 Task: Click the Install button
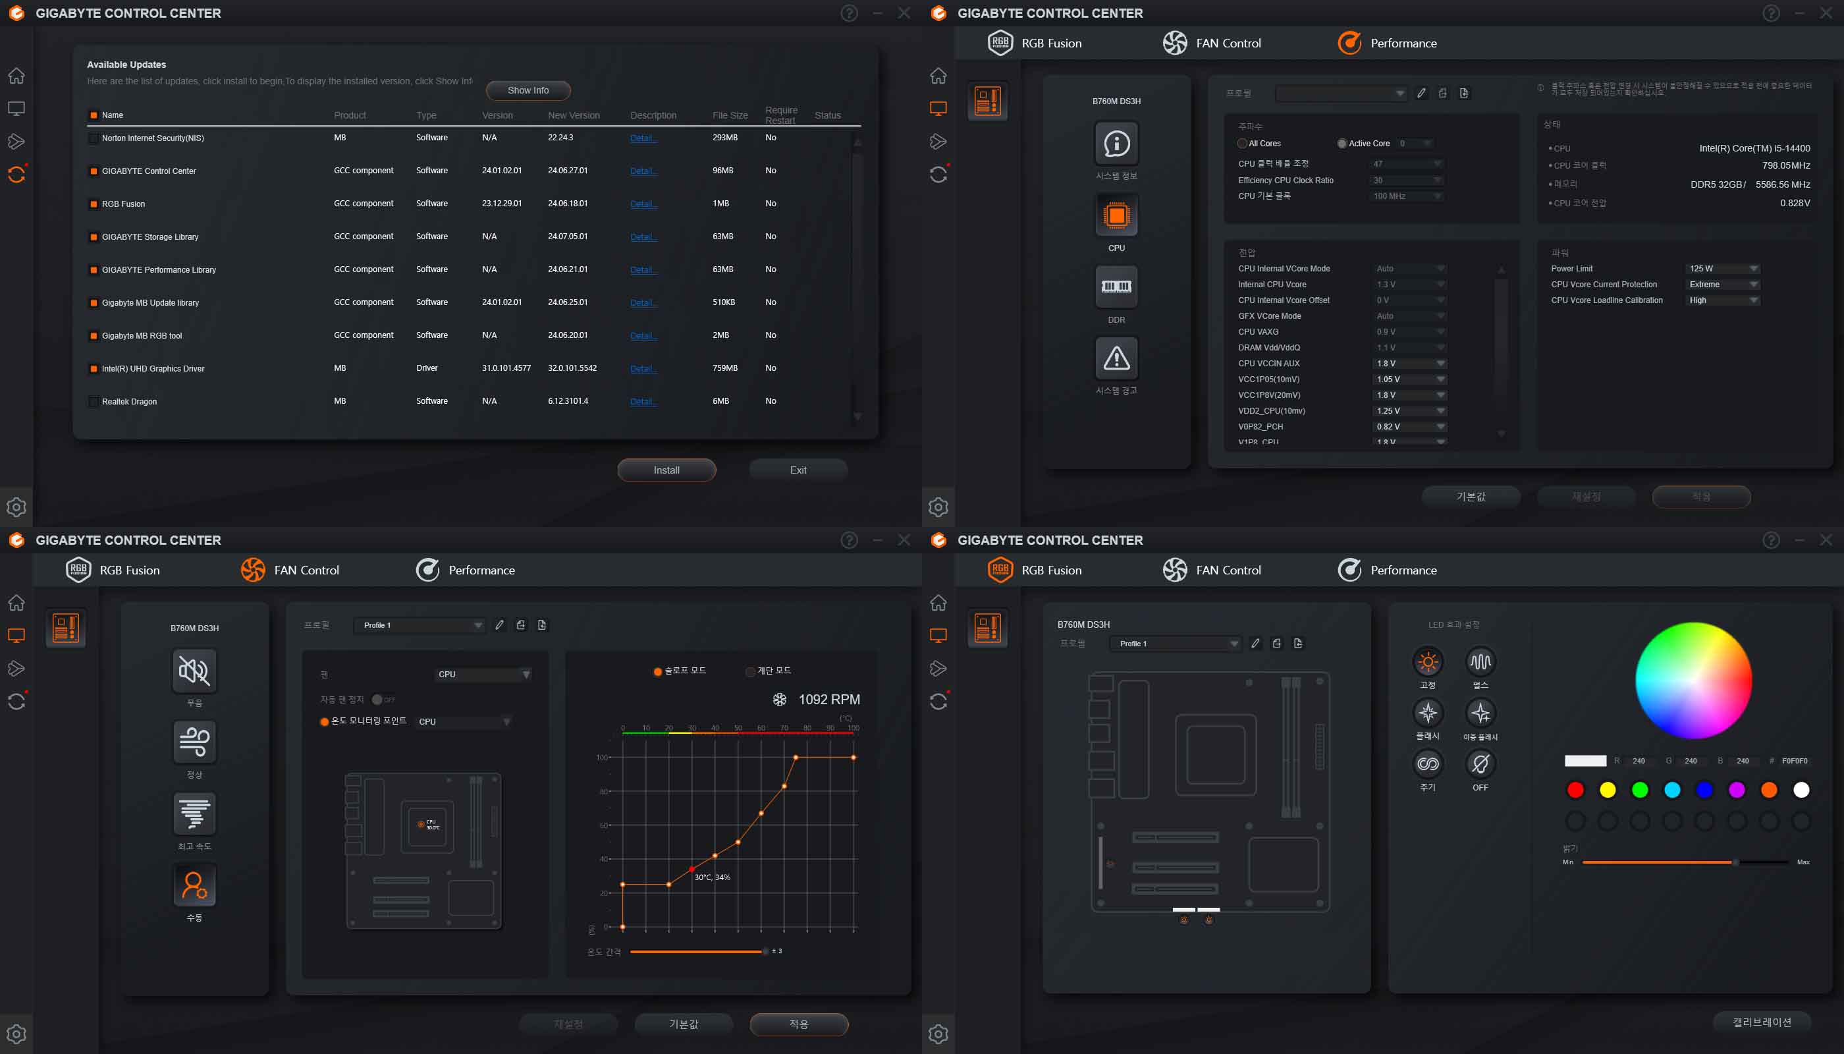pyautogui.click(x=666, y=470)
